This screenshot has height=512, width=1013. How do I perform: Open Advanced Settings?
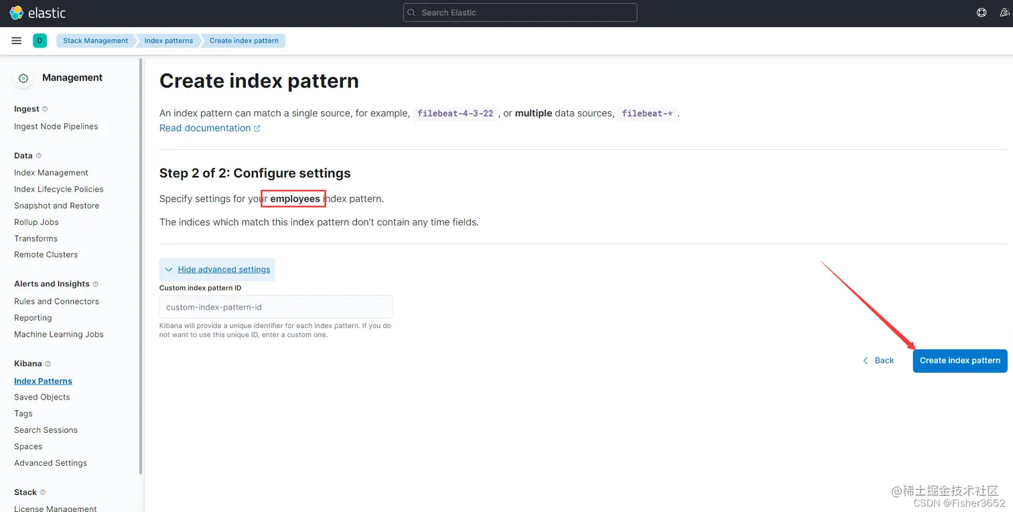pos(51,463)
